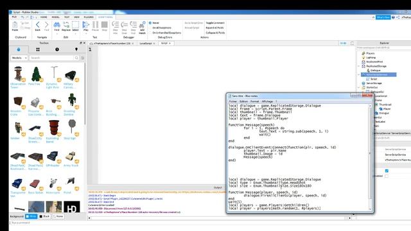
Task: Collapse the ReplicatedStorage tree node
Action: (359, 66)
